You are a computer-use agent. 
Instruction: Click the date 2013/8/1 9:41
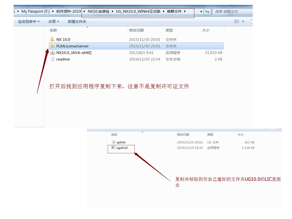point(141,53)
